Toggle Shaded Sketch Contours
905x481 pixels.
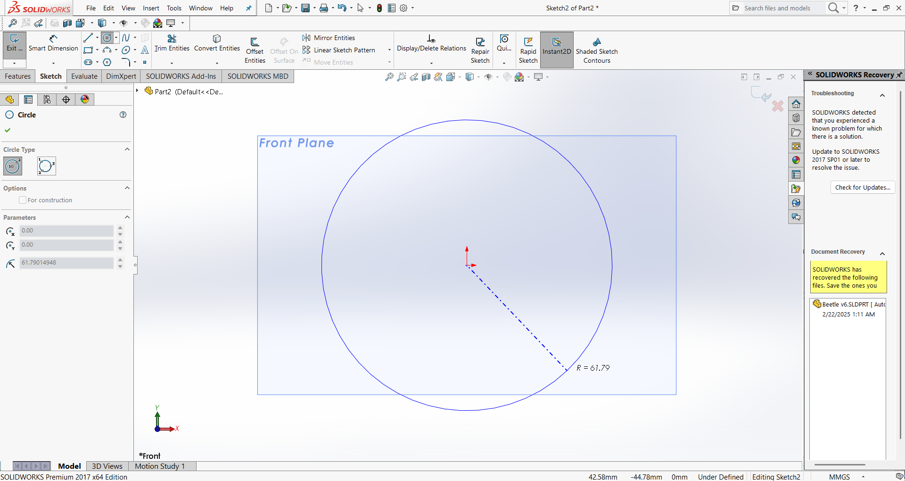coord(597,50)
